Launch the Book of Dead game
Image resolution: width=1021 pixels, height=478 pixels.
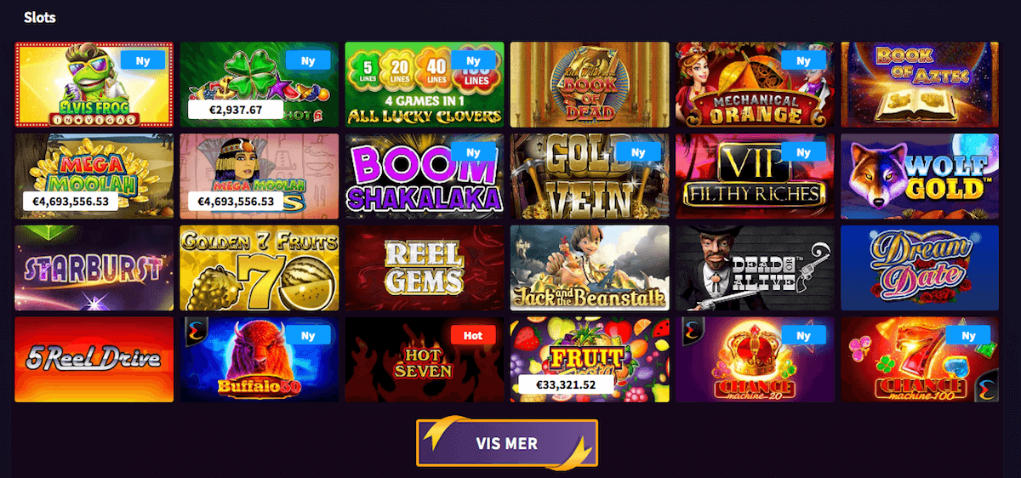pyautogui.click(x=590, y=84)
